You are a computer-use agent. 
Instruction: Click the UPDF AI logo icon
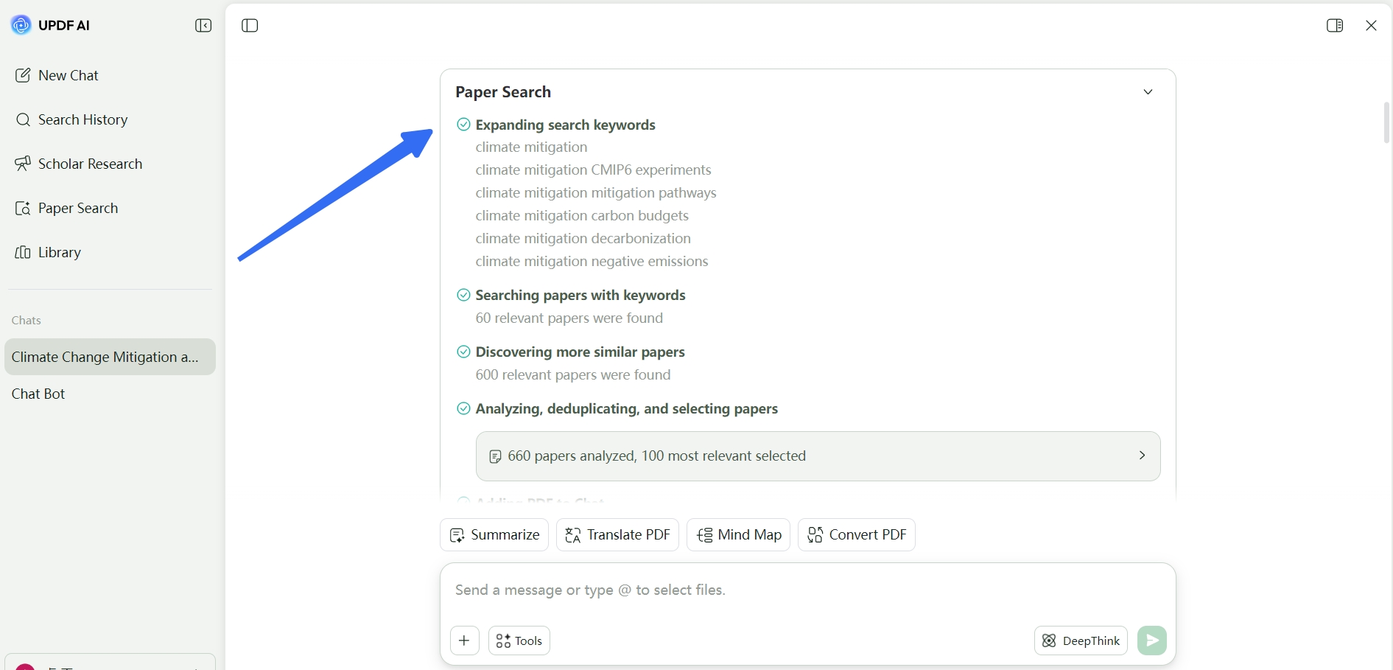click(x=21, y=25)
